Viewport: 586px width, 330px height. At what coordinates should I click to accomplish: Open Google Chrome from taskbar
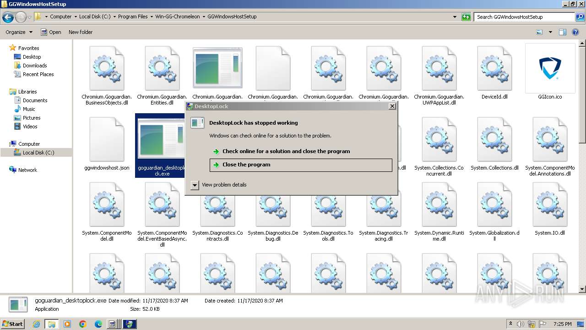pos(83,324)
